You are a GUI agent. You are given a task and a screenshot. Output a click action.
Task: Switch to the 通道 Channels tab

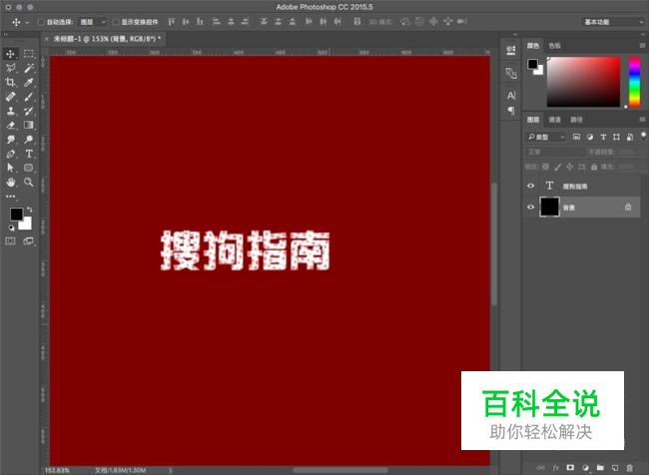[554, 120]
